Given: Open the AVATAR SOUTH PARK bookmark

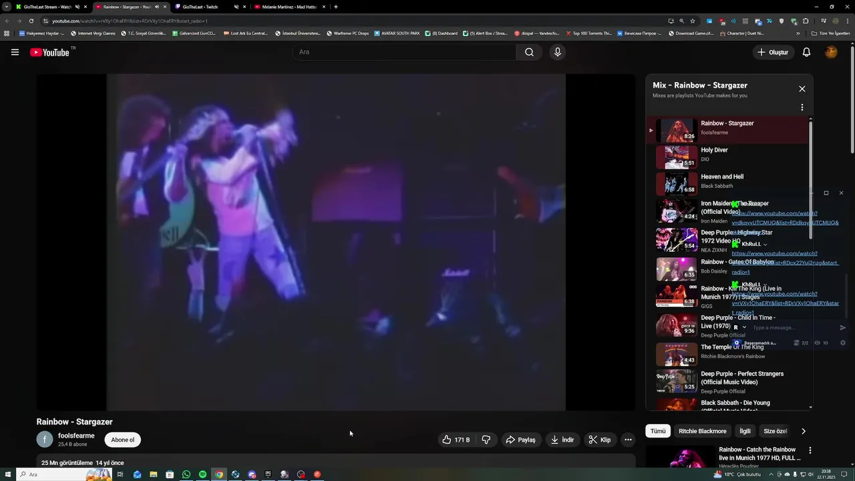Looking at the screenshot, I should (x=397, y=33).
